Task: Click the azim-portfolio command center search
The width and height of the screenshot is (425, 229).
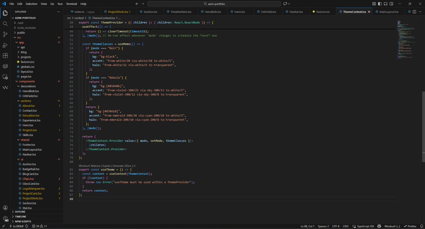Action: coord(214,4)
